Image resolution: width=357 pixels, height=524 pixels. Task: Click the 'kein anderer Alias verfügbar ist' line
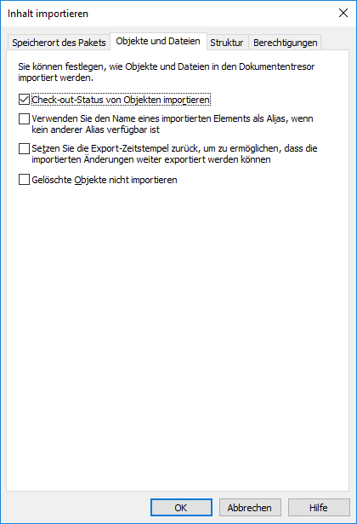(96, 130)
